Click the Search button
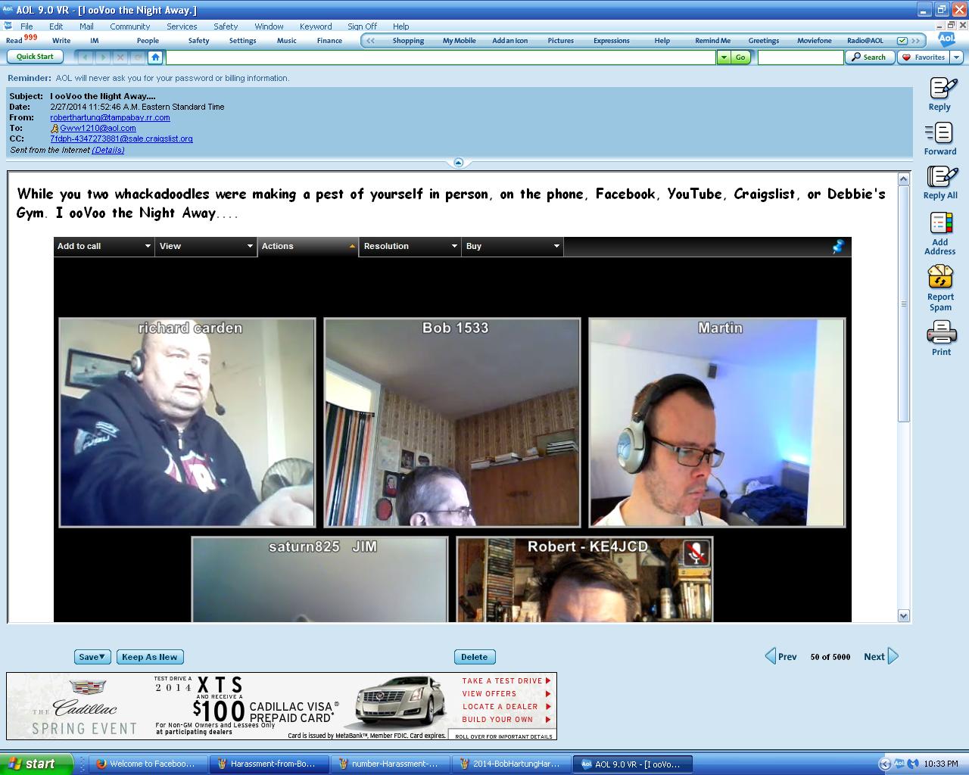This screenshot has width=969, height=775. point(869,57)
